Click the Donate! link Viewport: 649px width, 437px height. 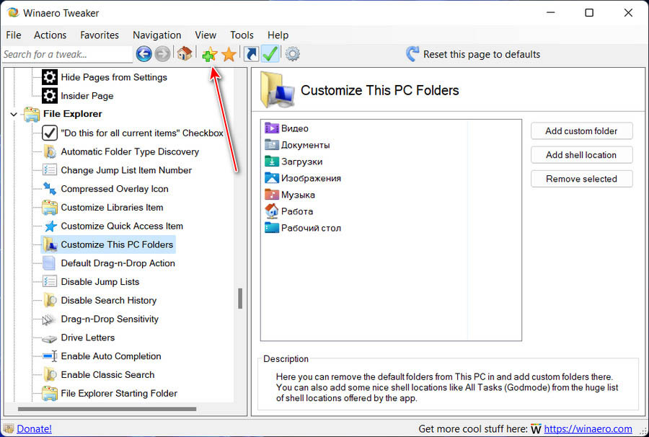tap(35, 429)
